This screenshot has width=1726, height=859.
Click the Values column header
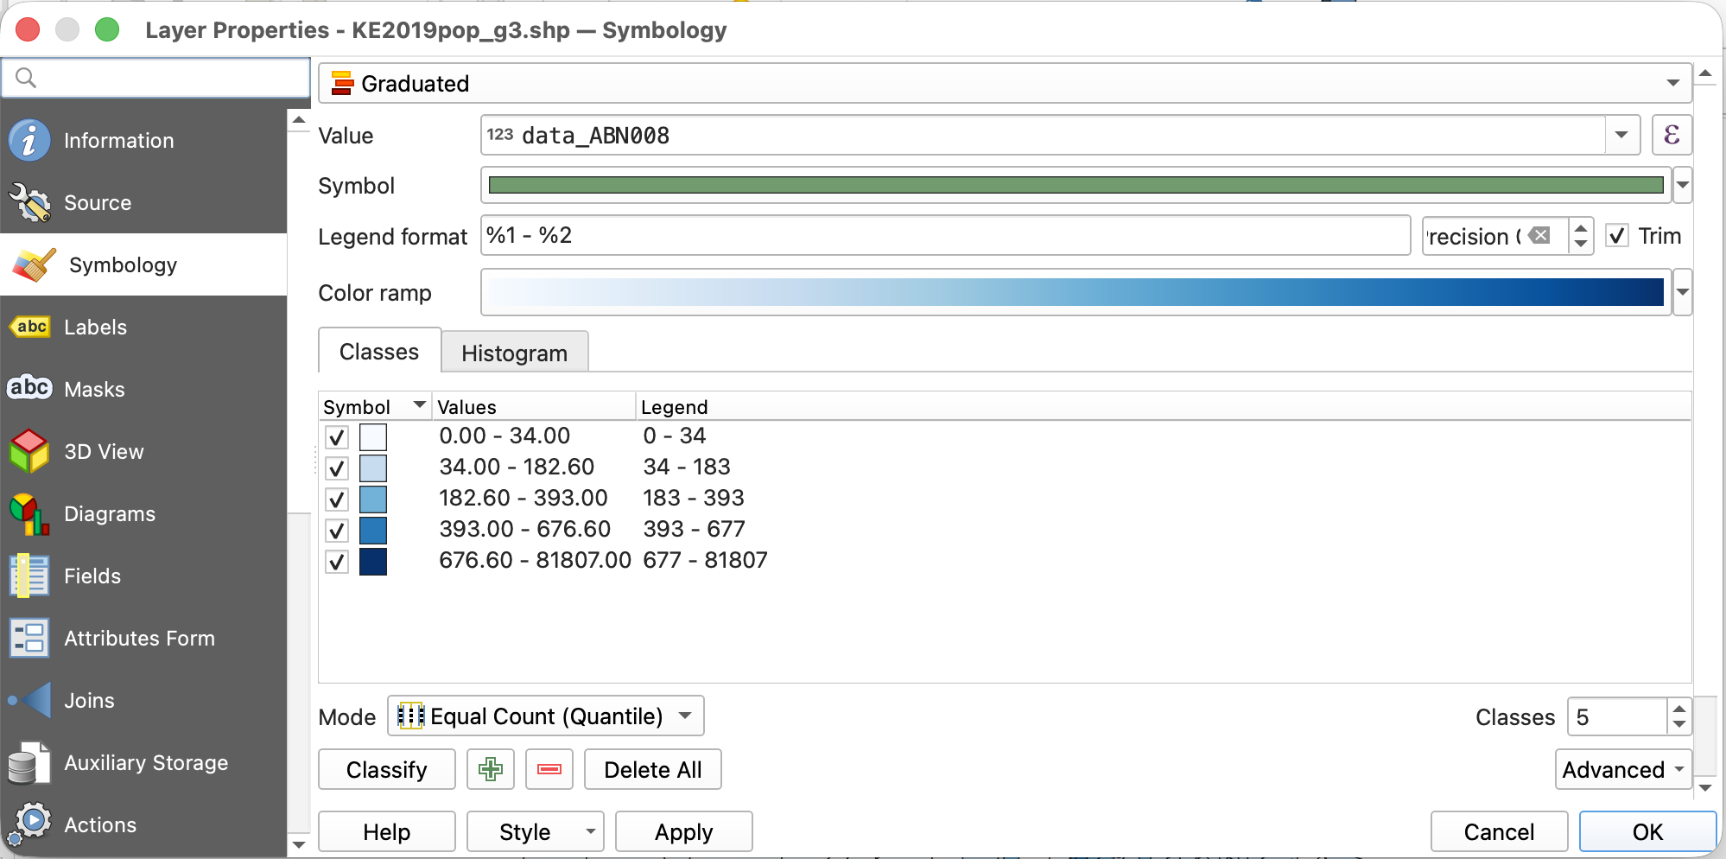coord(533,406)
